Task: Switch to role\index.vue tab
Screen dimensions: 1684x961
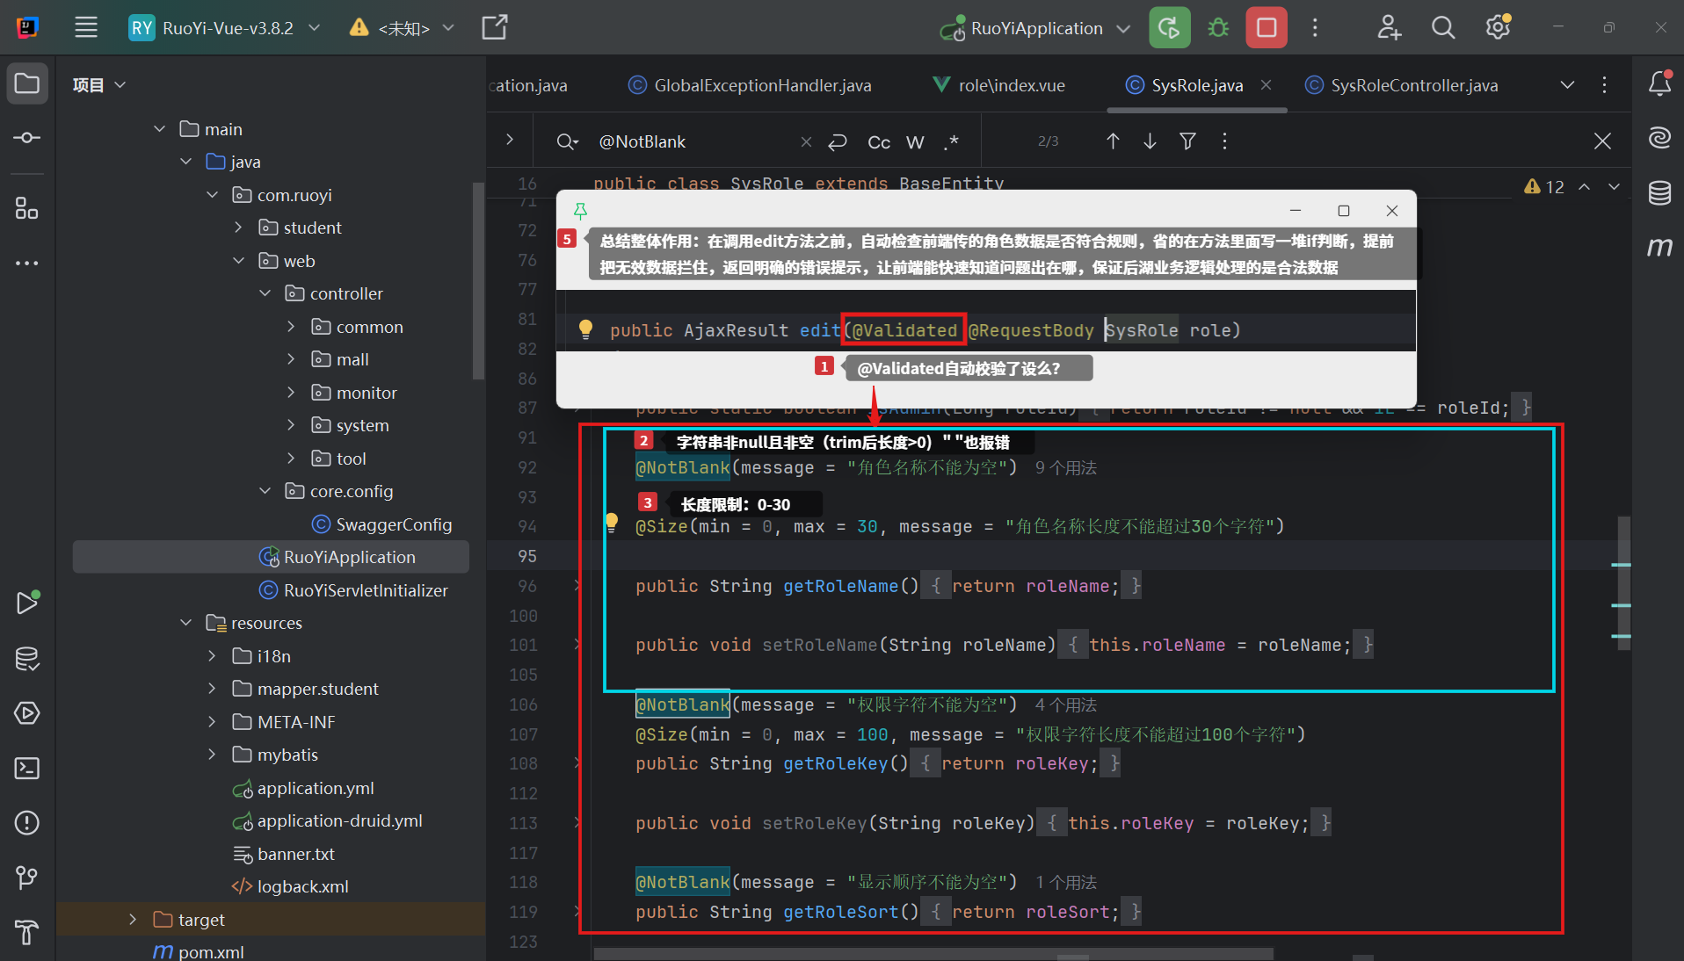Action: pos(999,85)
